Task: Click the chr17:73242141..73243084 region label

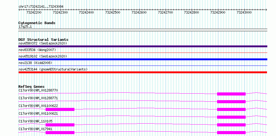Action: [41, 6]
